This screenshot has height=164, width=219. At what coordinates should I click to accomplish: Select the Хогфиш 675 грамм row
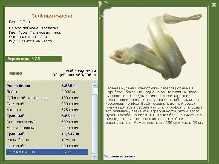pyautogui.click(x=47, y=110)
